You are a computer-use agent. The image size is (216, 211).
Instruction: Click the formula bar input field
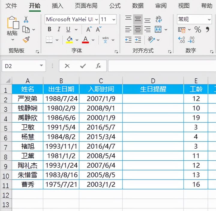162,66
